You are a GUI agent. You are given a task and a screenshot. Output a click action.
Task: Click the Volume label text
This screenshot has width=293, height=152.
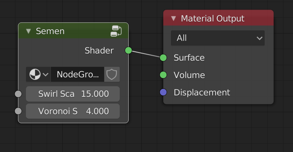(189, 75)
